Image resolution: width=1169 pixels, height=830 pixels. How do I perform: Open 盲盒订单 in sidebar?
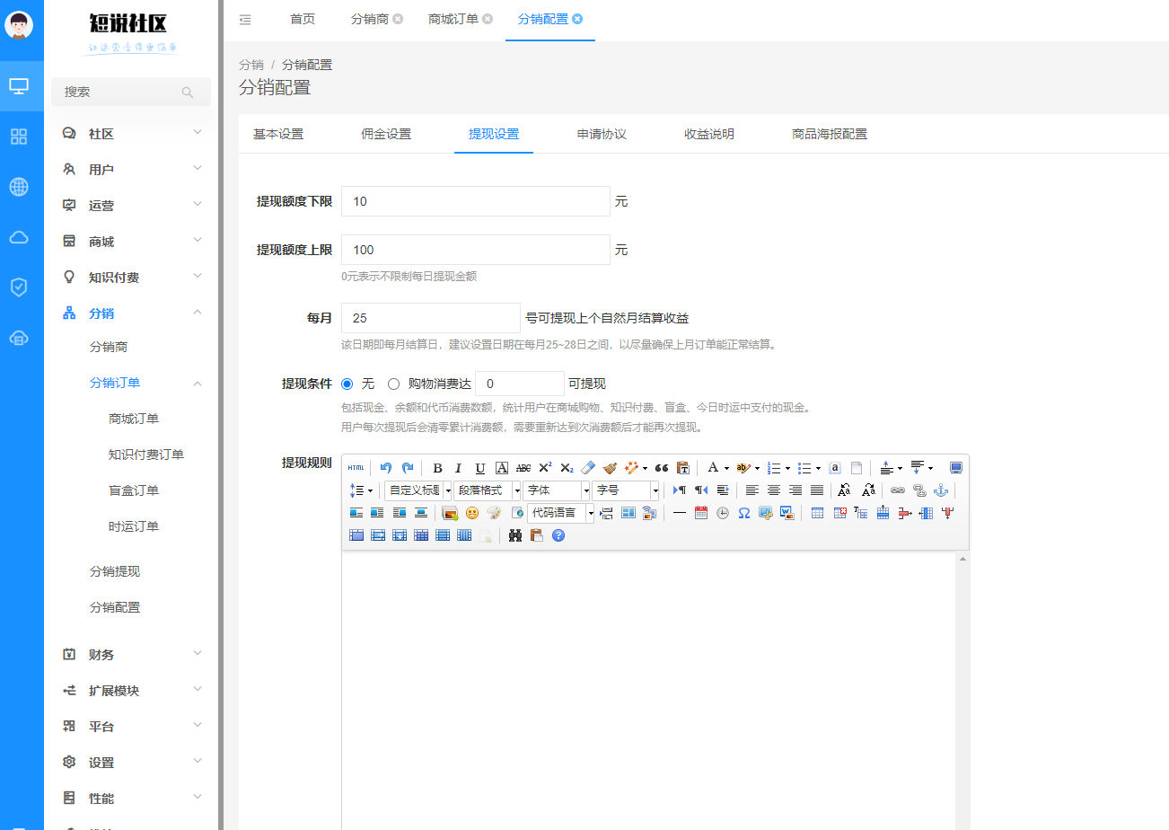coord(134,490)
